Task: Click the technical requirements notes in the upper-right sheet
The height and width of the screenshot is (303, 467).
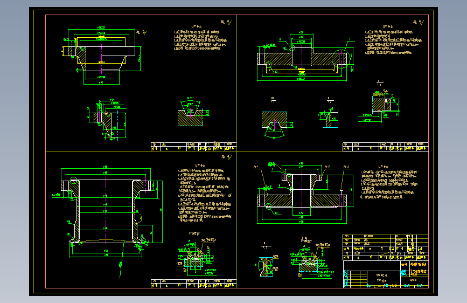Action: 393,40
